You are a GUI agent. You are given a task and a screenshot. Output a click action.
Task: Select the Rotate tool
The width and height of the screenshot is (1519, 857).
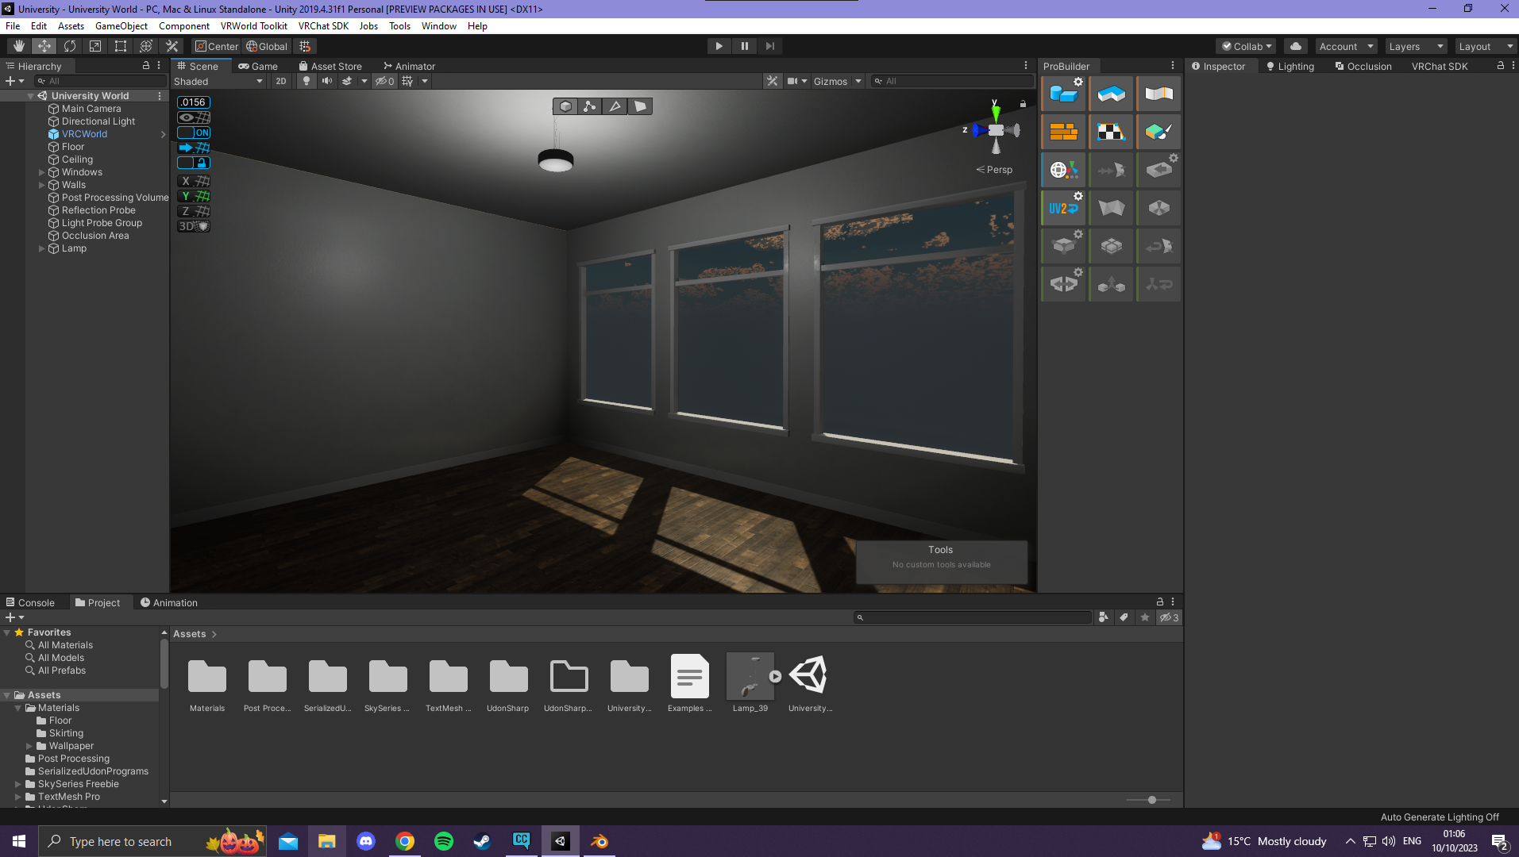pyautogui.click(x=70, y=46)
